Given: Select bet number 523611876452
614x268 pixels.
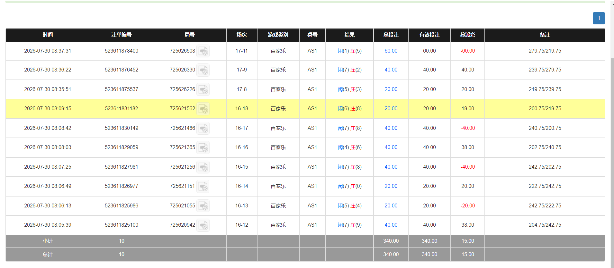Looking at the screenshot, I should pos(122,70).
